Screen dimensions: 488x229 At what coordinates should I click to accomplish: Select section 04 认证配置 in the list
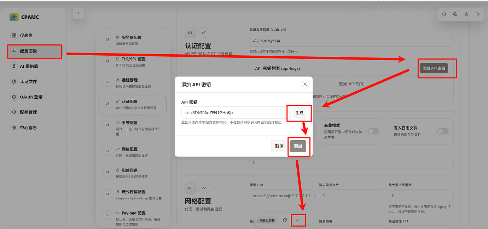tap(133, 104)
